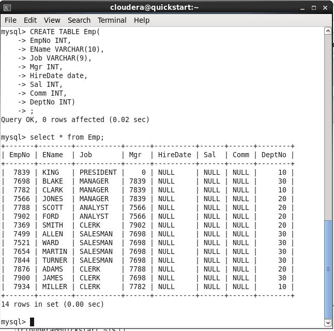Click the mysql prompt cursor at the bottom
The width and height of the screenshot is (334, 331).
[x=32, y=322]
